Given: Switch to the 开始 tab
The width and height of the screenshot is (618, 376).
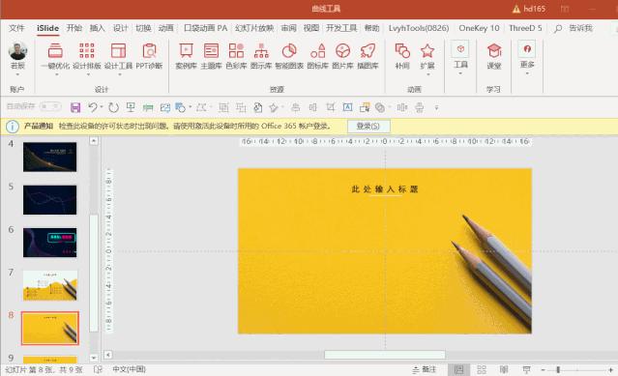Looking at the screenshot, I should tap(74, 28).
